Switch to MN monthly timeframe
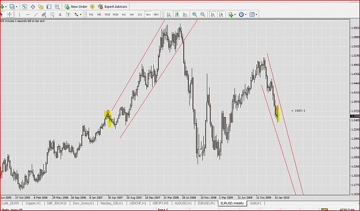The height and width of the screenshot is (211, 360). click(156, 15)
